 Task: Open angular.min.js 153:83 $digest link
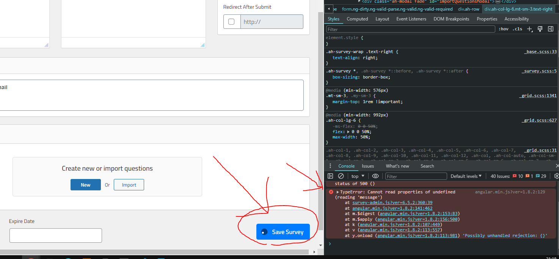(419, 213)
